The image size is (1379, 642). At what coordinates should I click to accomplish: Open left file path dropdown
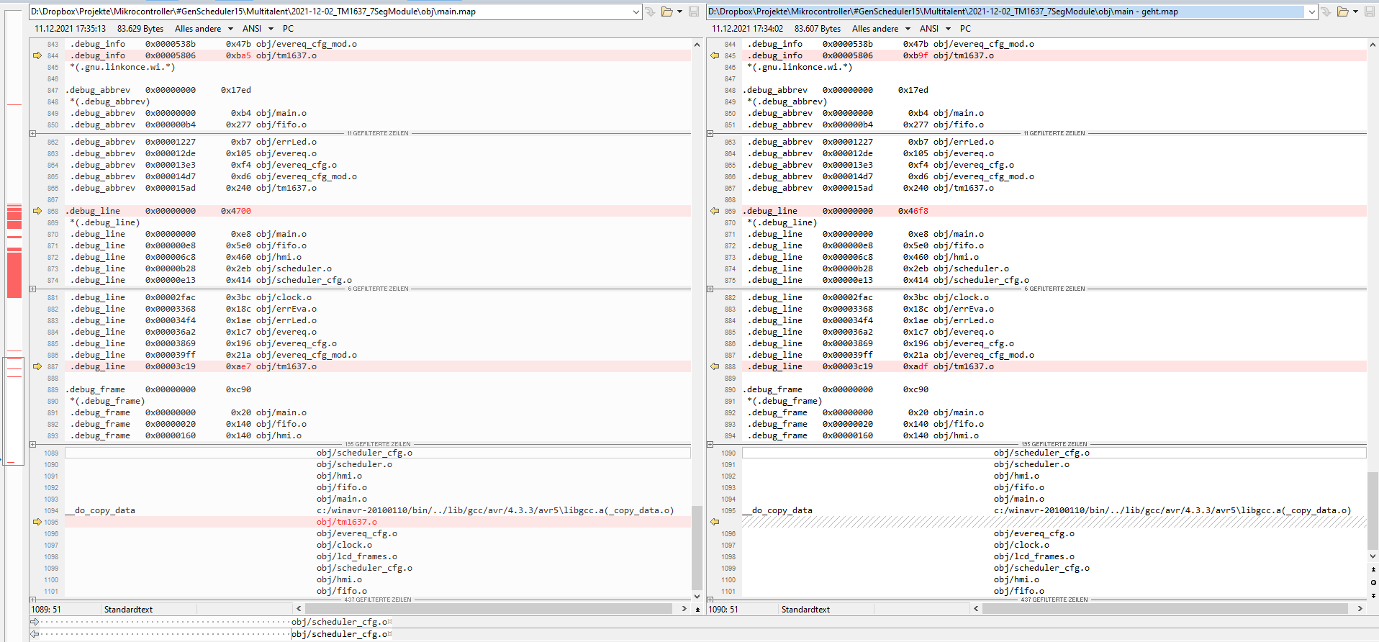(636, 12)
